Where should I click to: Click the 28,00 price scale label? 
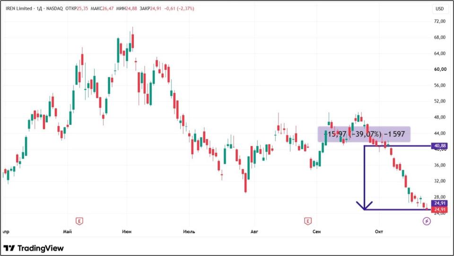click(439, 197)
